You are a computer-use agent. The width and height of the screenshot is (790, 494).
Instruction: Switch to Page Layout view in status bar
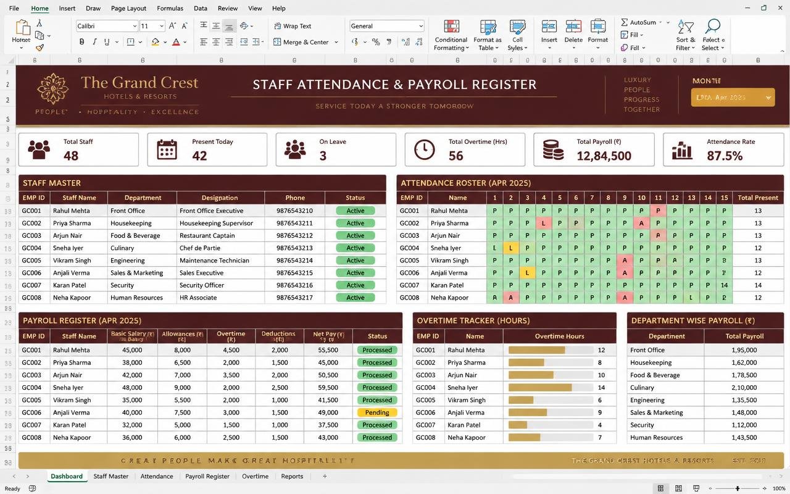coord(678,488)
